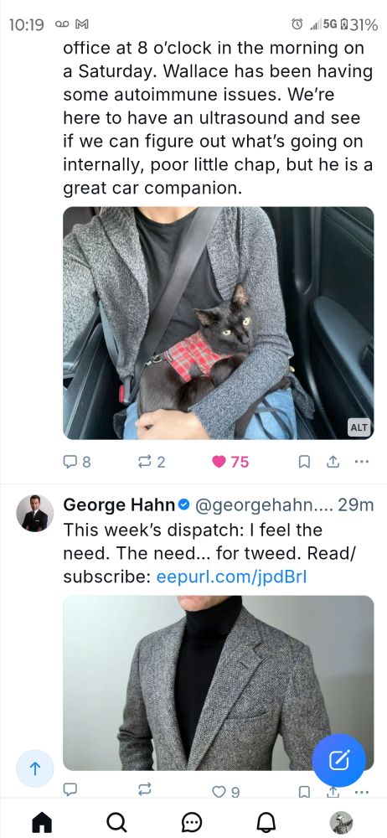Open your profile from bottom bar
This screenshot has height=838, width=387.
(341, 822)
